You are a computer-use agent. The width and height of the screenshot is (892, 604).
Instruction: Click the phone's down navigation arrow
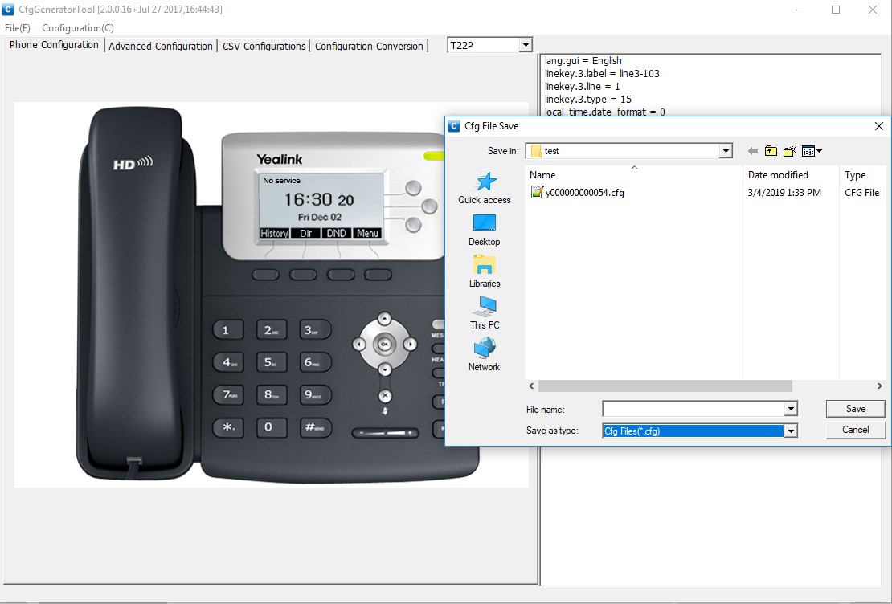click(x=385, y=369)
